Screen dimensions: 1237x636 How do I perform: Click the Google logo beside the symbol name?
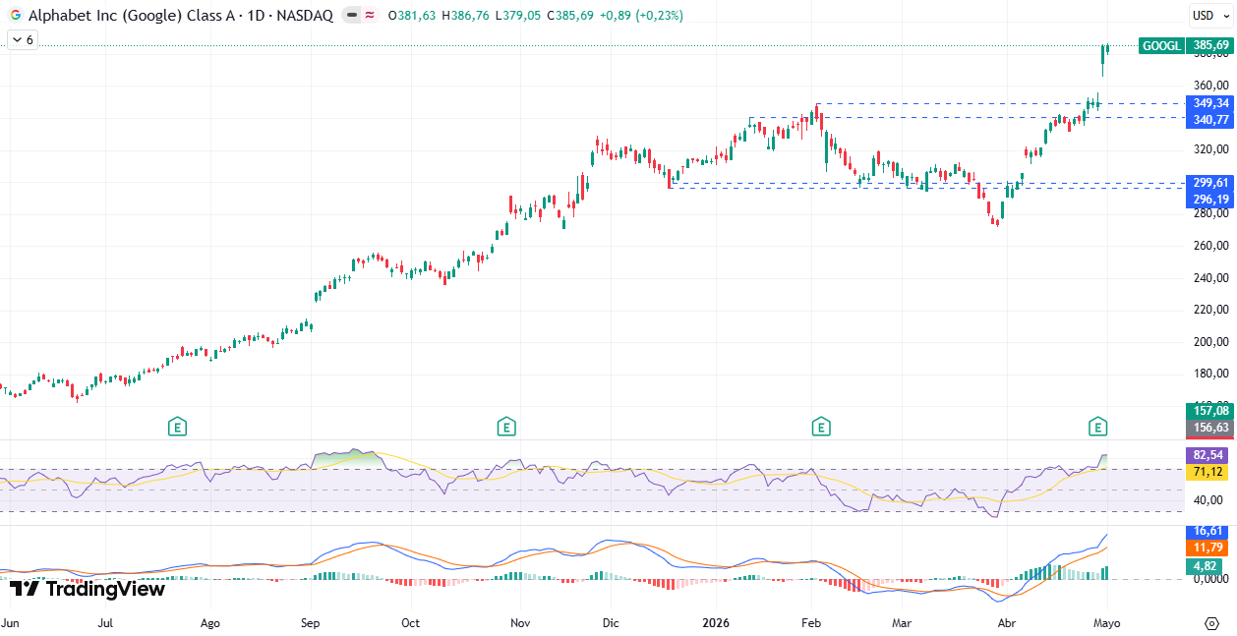15,15
